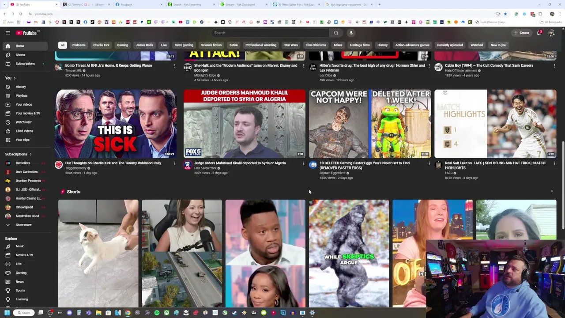Open options for Judge orders Mahmoud video
Viewport: 565px width, 318px height.
coord(303,164)
